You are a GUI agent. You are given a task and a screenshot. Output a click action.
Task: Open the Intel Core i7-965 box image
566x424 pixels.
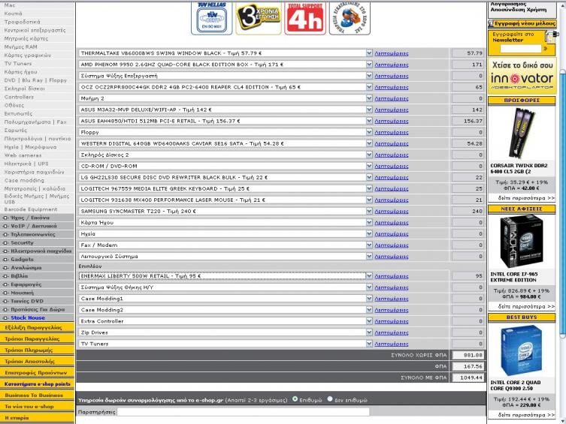point(522,242)
